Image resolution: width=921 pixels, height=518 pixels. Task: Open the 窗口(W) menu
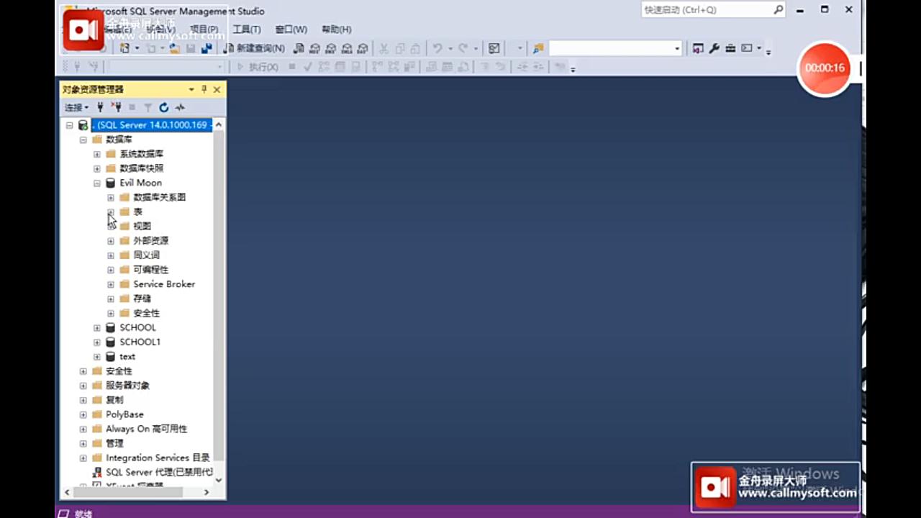[291, 29]
